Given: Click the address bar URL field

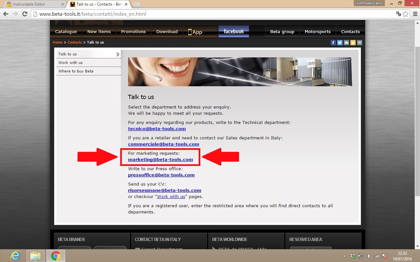Looking at the screenshot, I should (213, 14).
